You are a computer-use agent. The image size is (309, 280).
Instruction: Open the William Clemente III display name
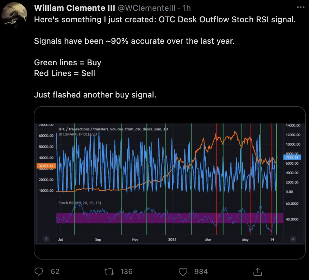[x=74, y=8]
